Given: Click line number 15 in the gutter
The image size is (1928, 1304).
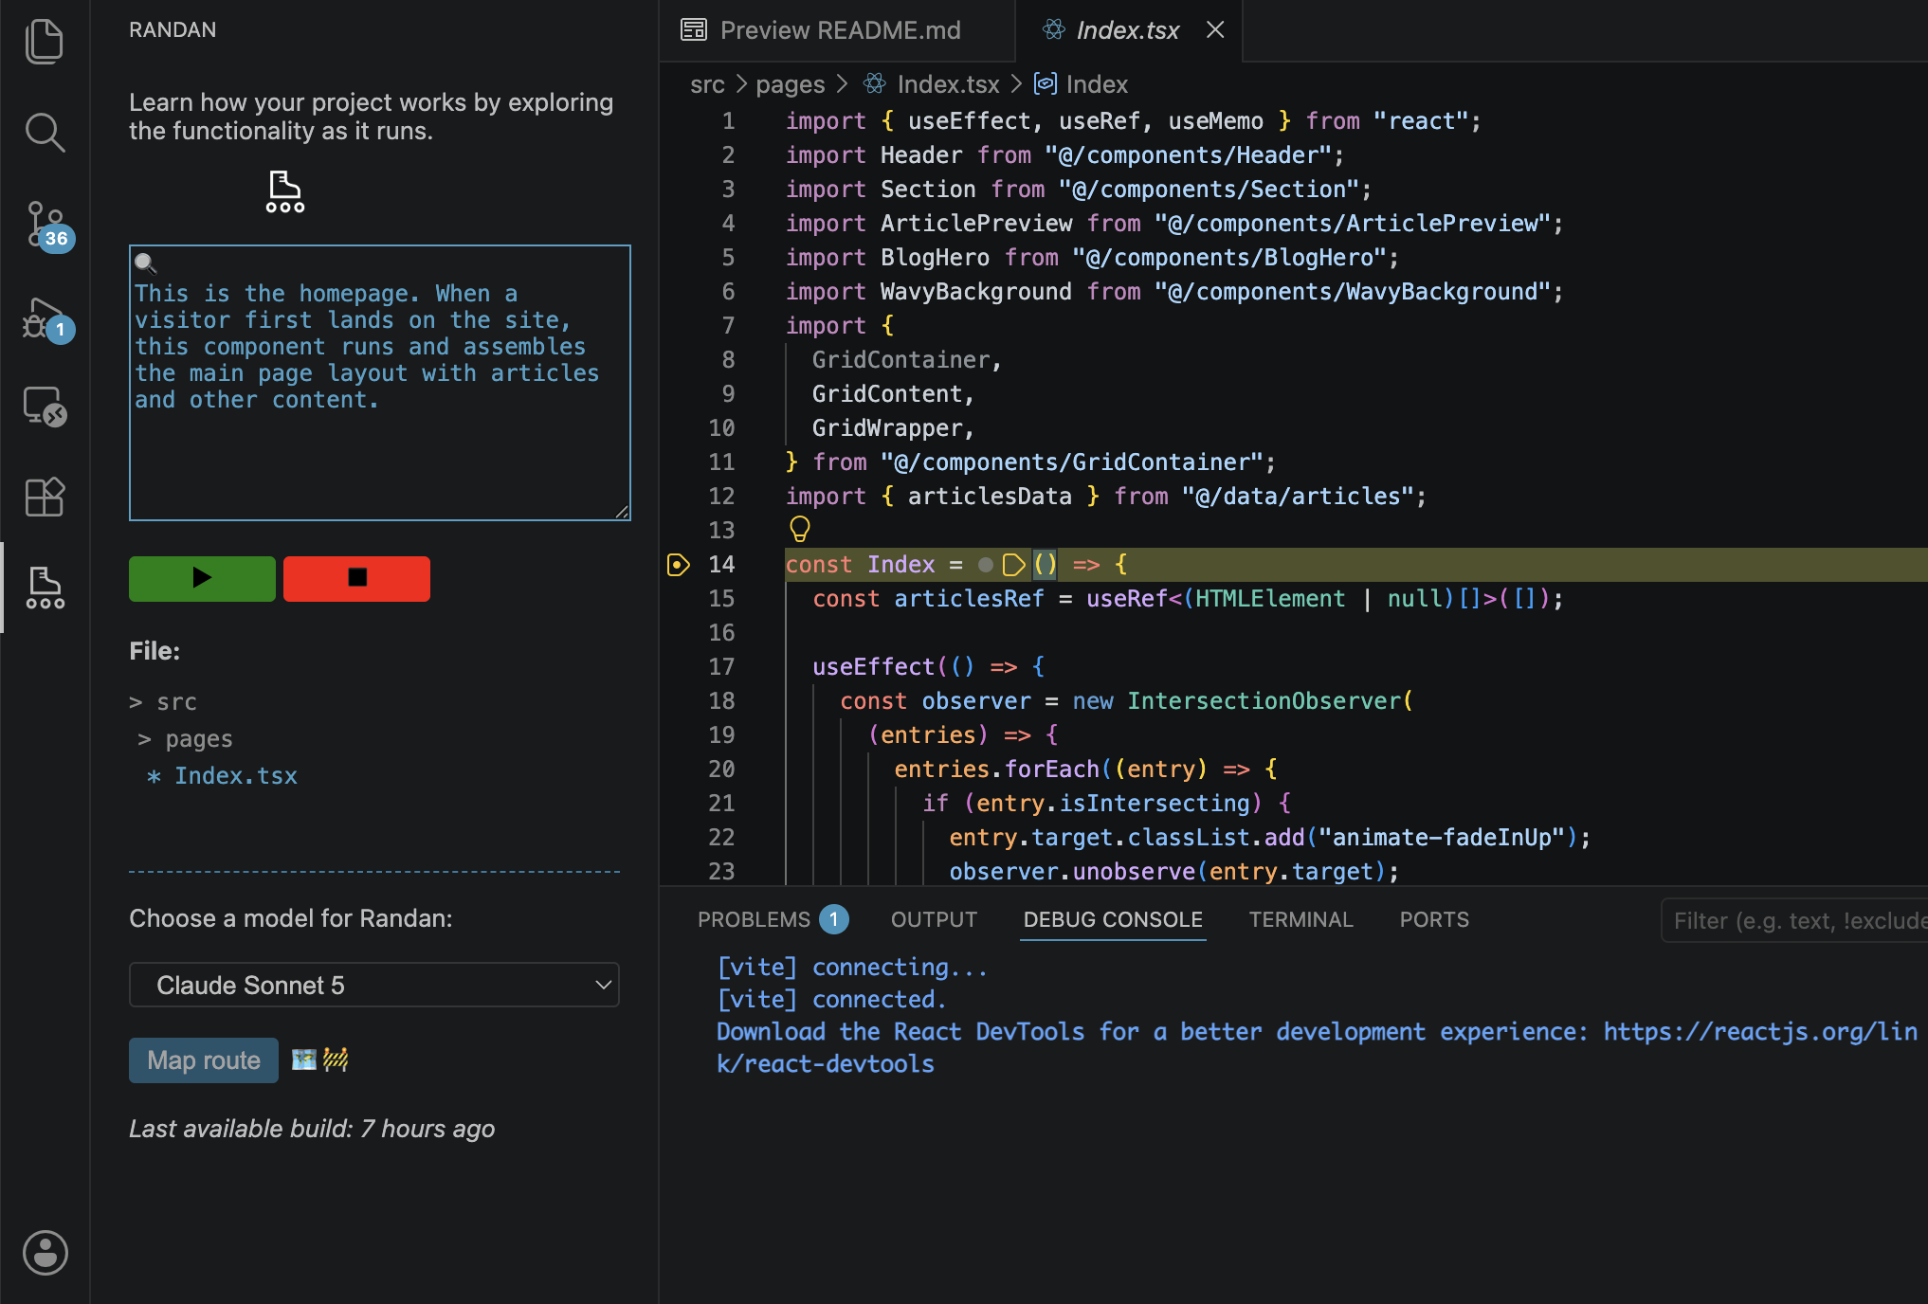Looking at the screenshot, I should point(721,599).
